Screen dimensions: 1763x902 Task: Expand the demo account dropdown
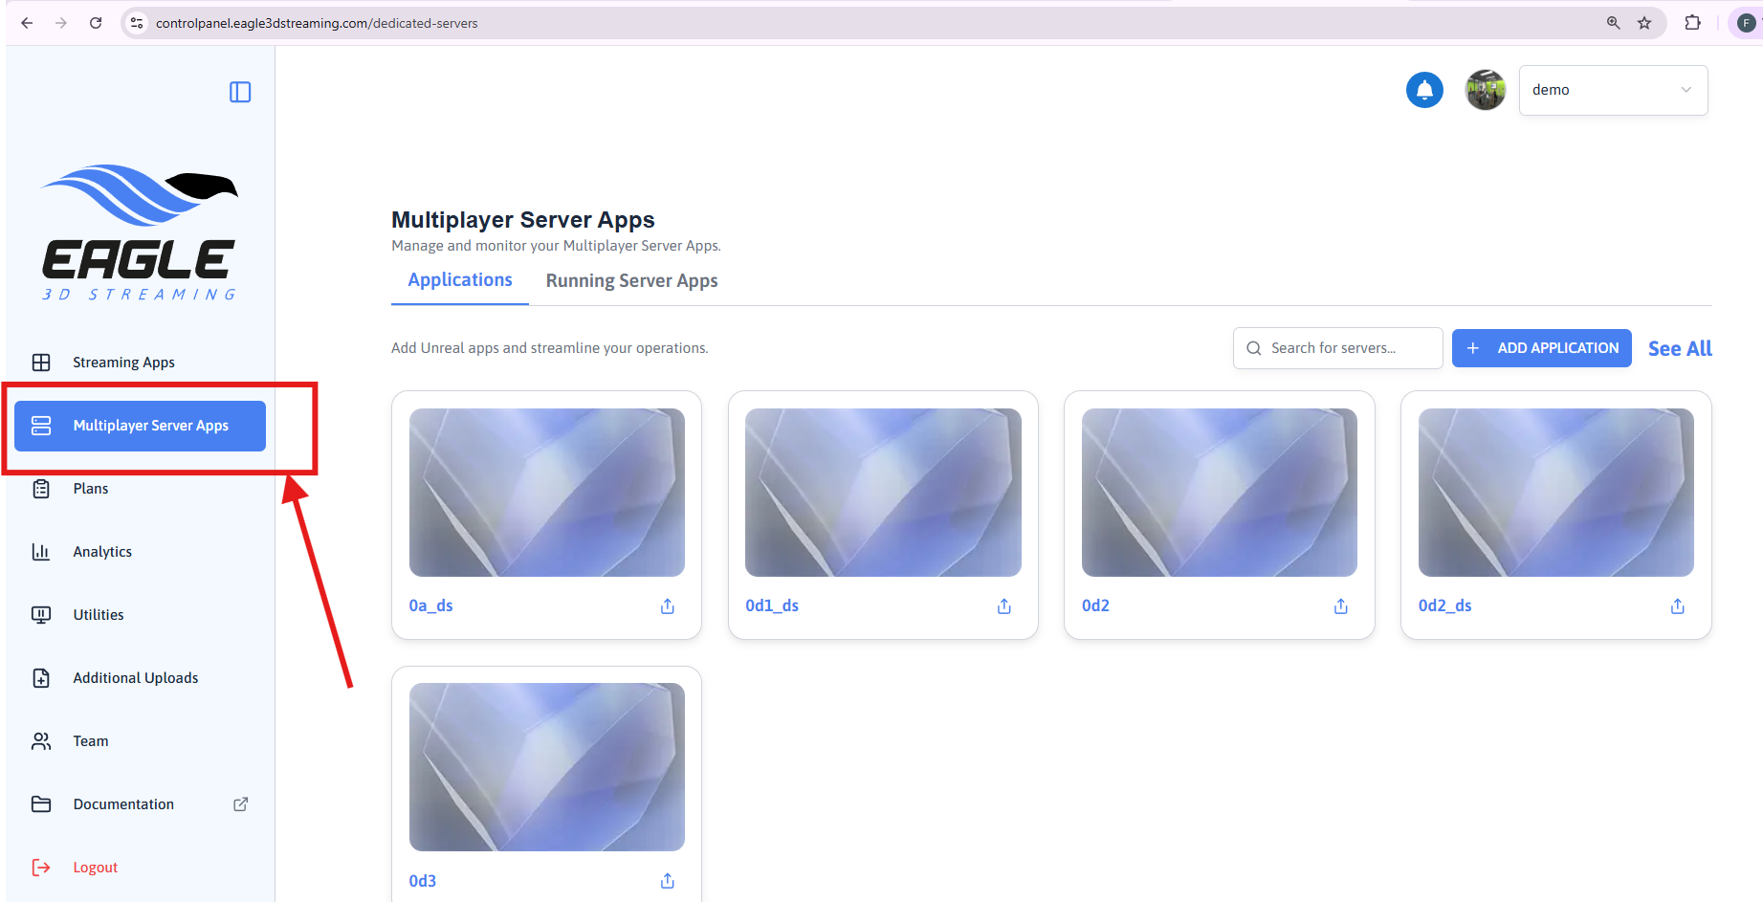(1613, 90)
